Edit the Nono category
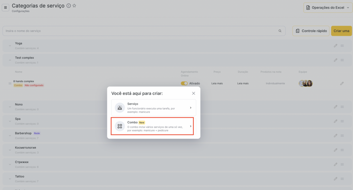Viewport: 353px width, 190px height. point(335,107)
